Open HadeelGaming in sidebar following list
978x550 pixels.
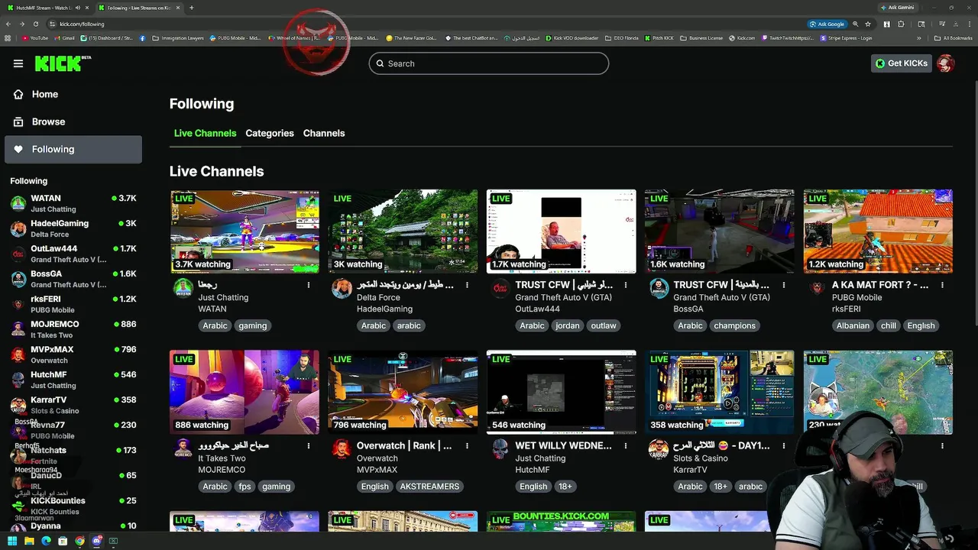pyautogui.click(x=73, y=228)
